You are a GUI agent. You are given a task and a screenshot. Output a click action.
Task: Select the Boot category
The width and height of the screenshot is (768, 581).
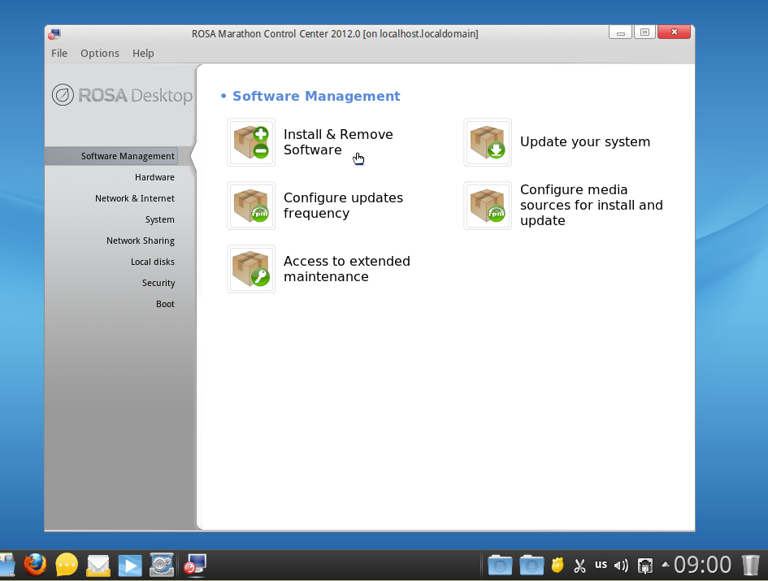click(x=165, y=304)
